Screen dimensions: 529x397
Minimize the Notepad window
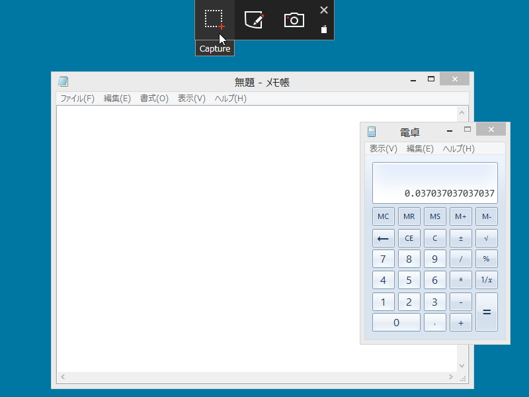(413, 79)
